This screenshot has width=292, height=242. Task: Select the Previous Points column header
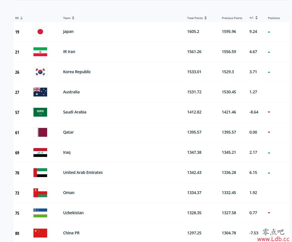[x=232, y=18]
